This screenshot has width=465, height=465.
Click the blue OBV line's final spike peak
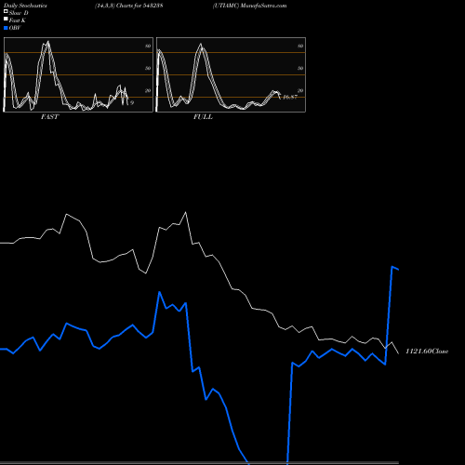pos(392,267)
